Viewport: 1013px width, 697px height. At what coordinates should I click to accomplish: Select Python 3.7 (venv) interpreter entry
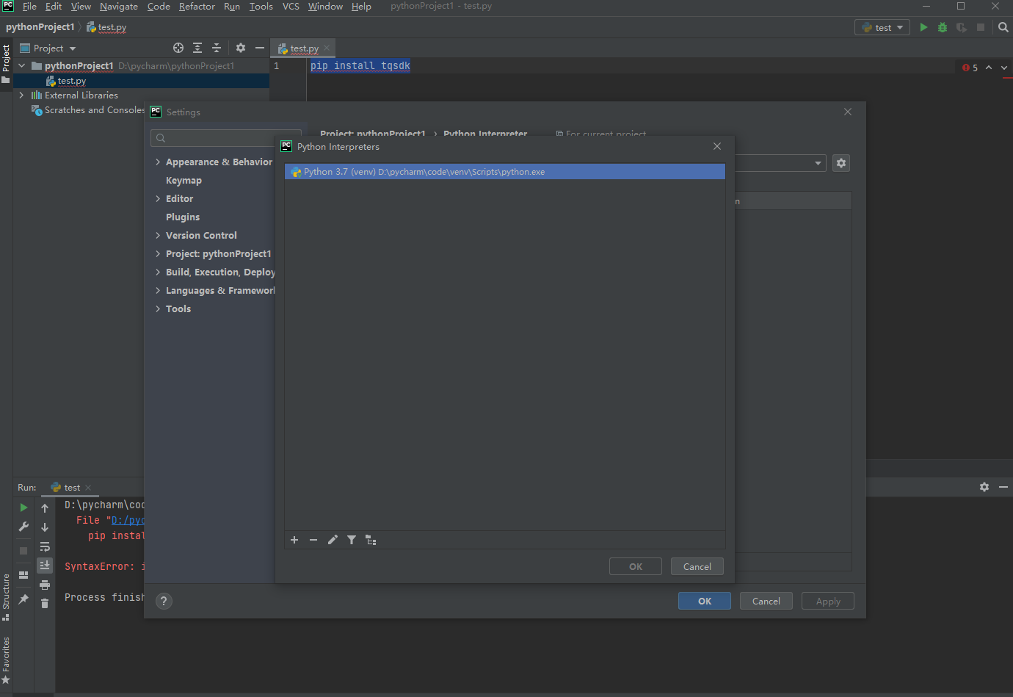click(505, 172)
